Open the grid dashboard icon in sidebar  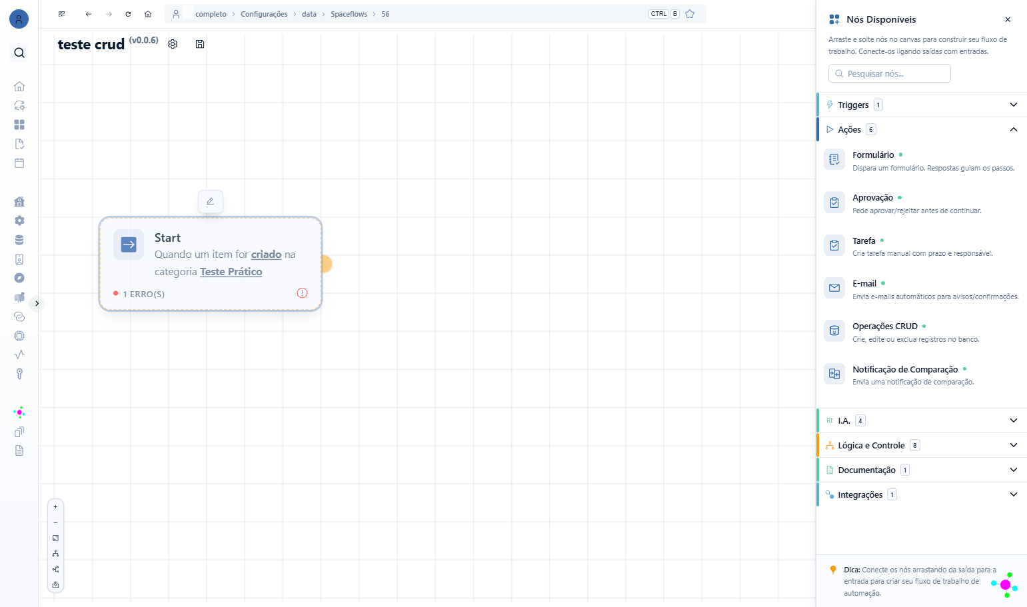[x=19, y=125]
